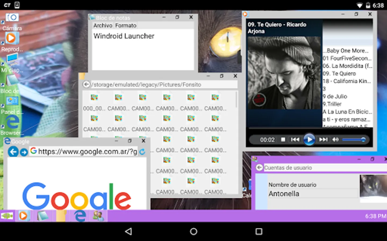
Task: Switch to file explorer folder in taskbar
Action: pyautogui.click(x=61, y=216)
